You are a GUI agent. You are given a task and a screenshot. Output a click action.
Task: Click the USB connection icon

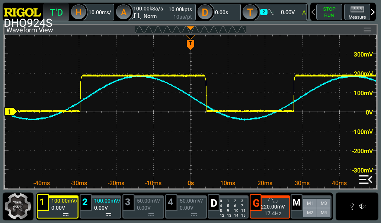click(x=352, y=206)
